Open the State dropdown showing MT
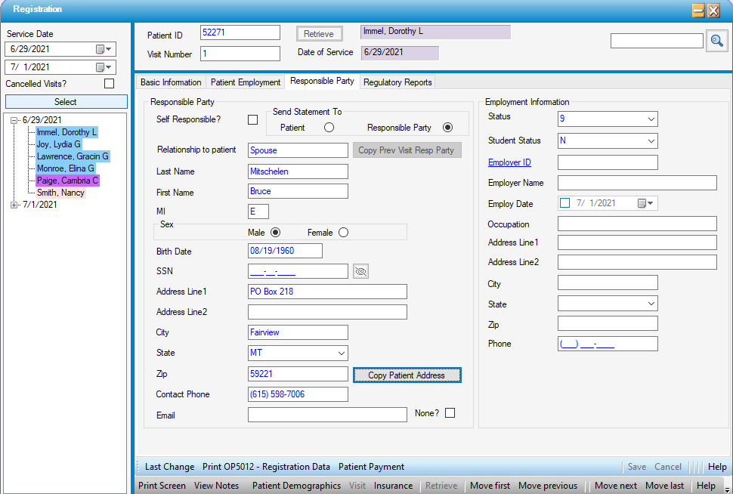Screen dimensions: 733x494 (x=341, y=353)
